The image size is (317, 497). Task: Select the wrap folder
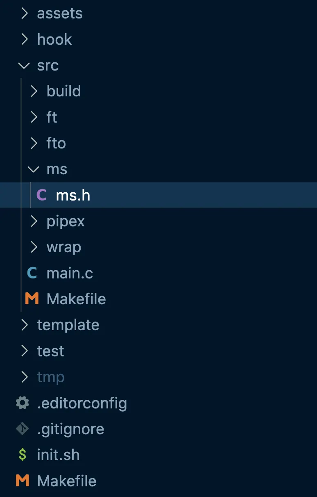[64, 247]
